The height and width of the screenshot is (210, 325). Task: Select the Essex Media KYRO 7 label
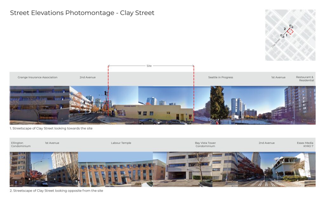(305, 144)
